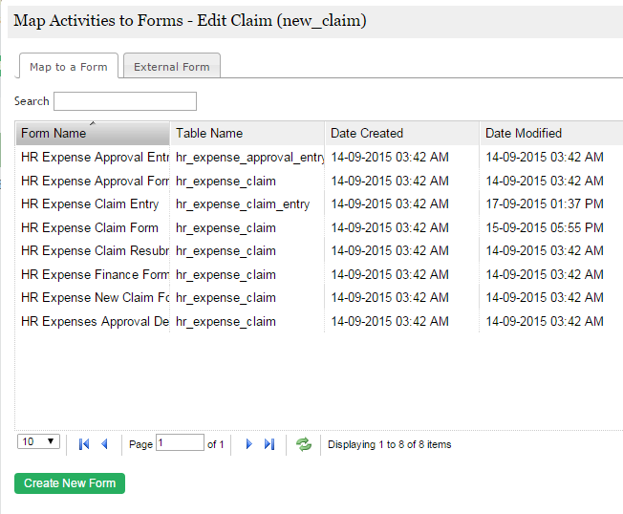Screen dimensions: 623x514
Task: Go to next page of results
Action: coord(249,444)
